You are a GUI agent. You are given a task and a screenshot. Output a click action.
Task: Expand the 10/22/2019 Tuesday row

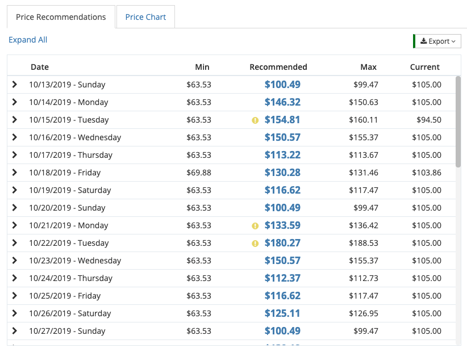point(15,243)
